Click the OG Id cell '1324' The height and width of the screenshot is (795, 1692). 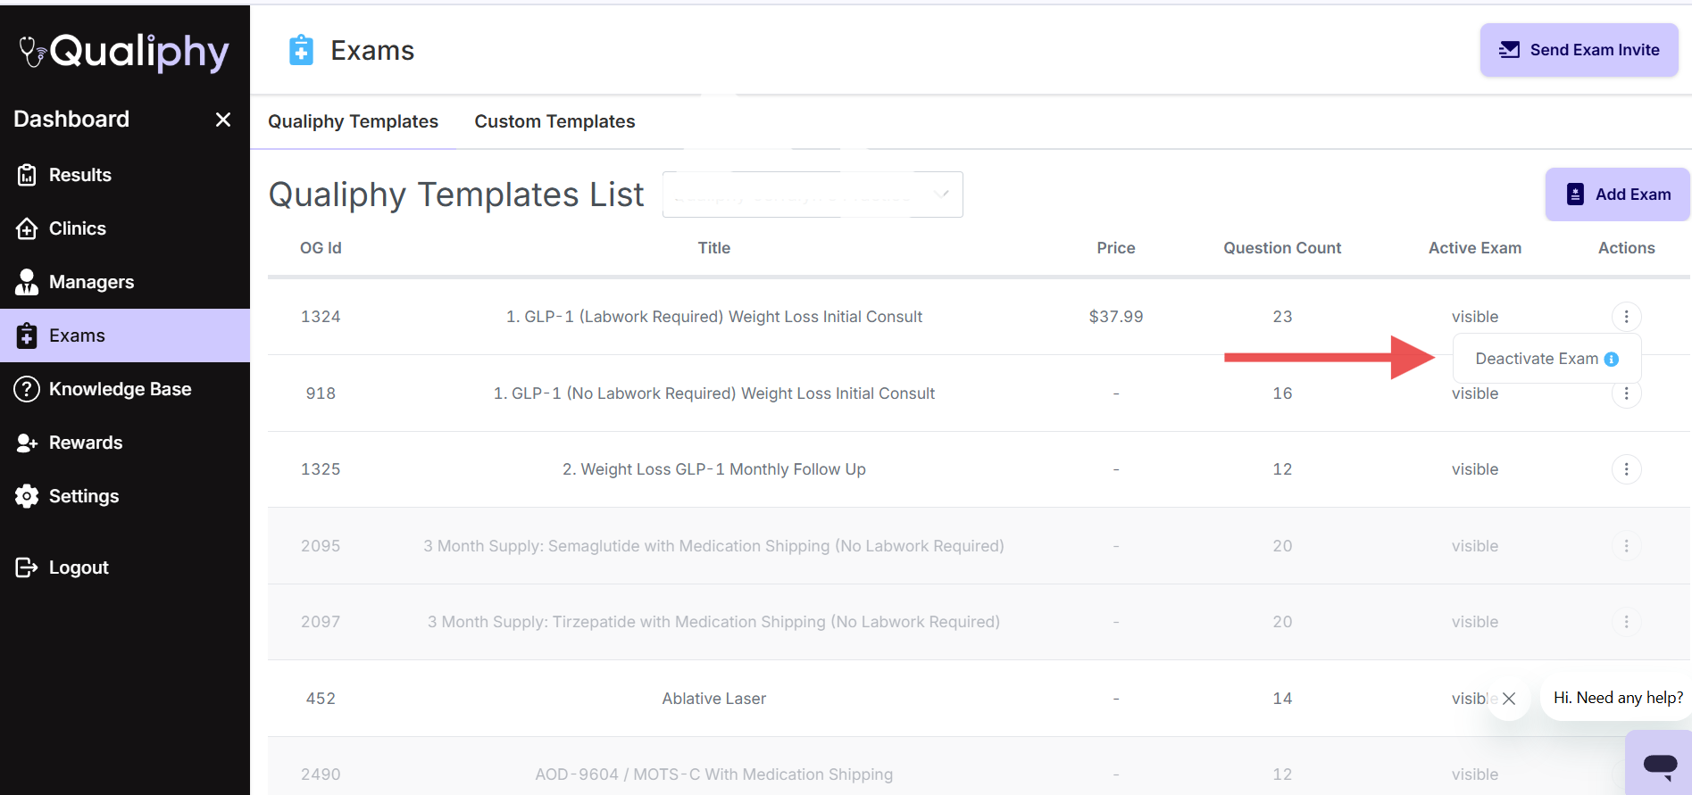[321, 317]
